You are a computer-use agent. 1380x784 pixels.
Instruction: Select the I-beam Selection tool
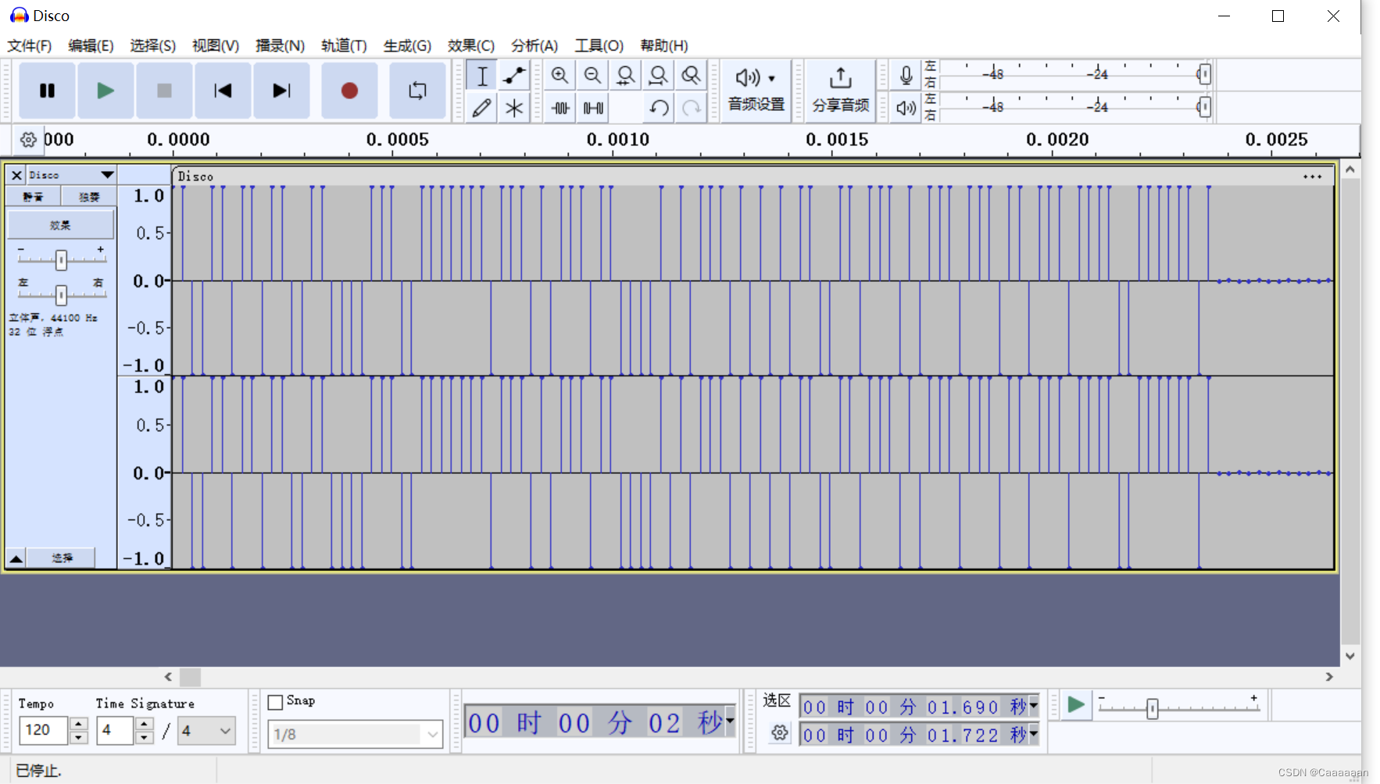tap(482, 76)
